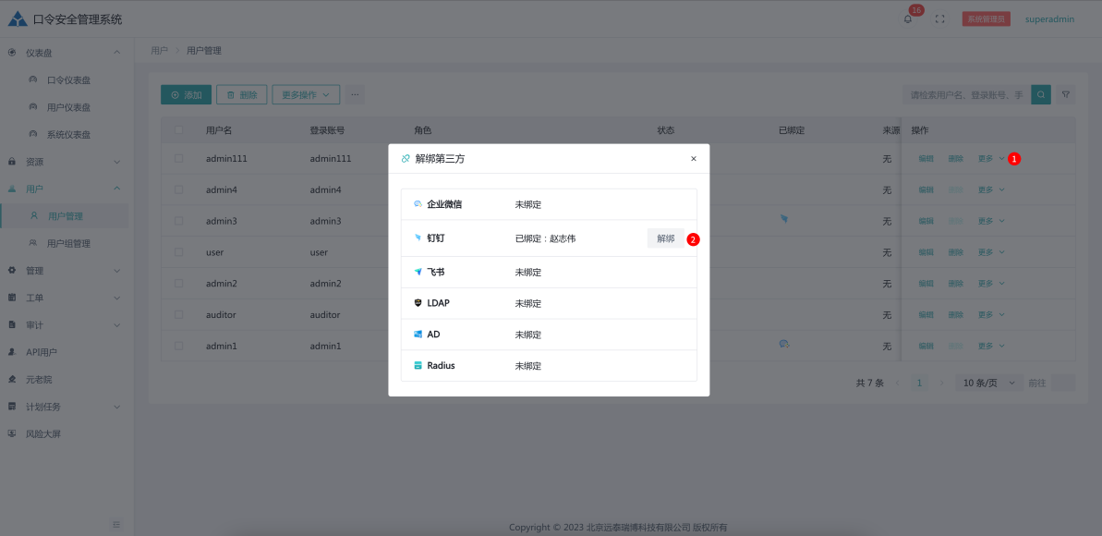Close the 解绑第三方 dialog
Image resolution: width=1102 pixels, height=536 pixels.
tap(694, 159)
